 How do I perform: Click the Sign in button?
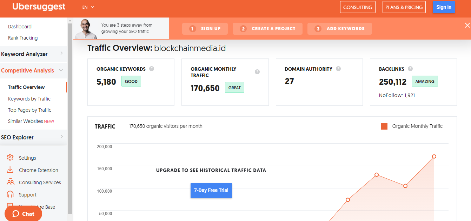click(x=444, y=7)
